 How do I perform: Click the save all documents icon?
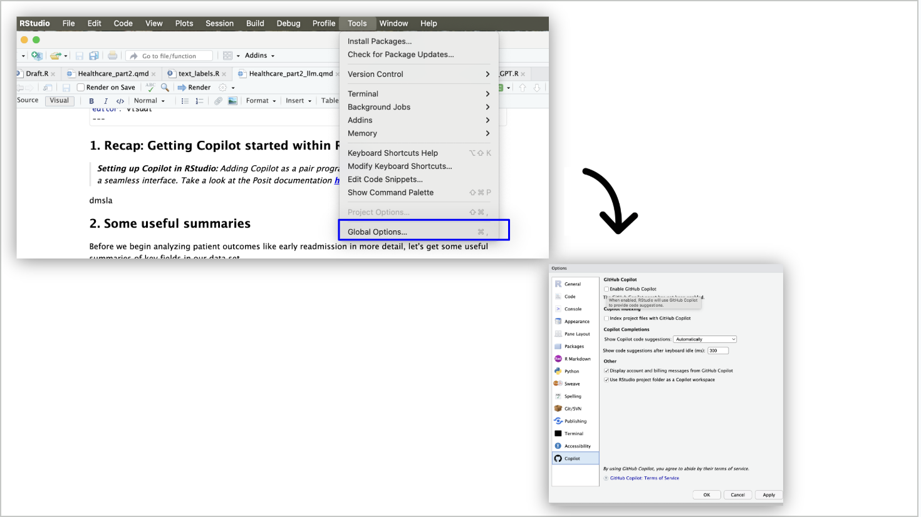pyautogui.click(x=93, y=56)
